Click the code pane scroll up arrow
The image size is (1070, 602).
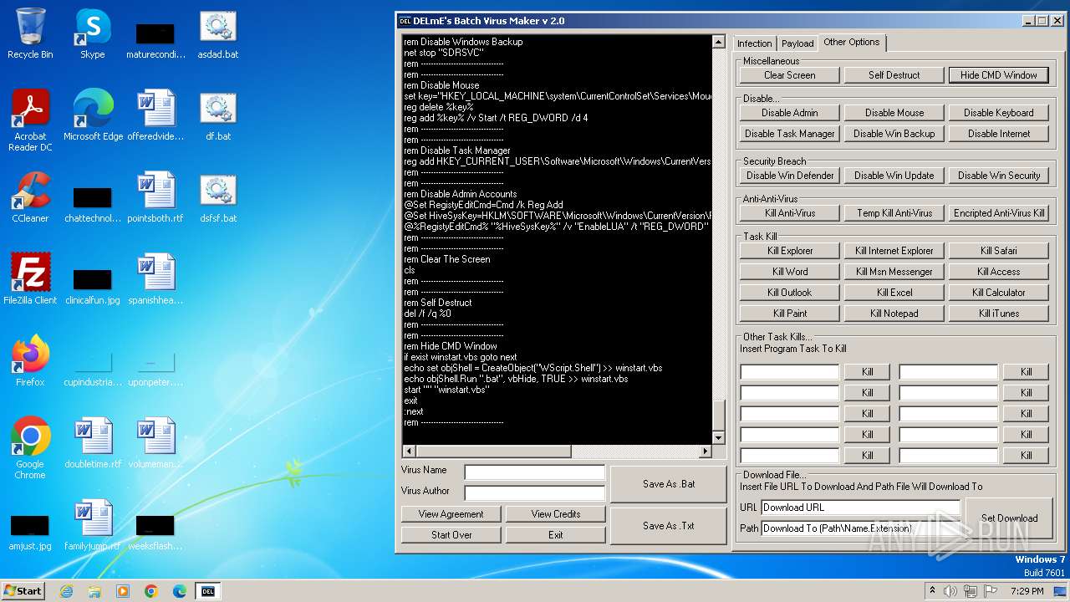pyautogui.click(x=718, y=41)
